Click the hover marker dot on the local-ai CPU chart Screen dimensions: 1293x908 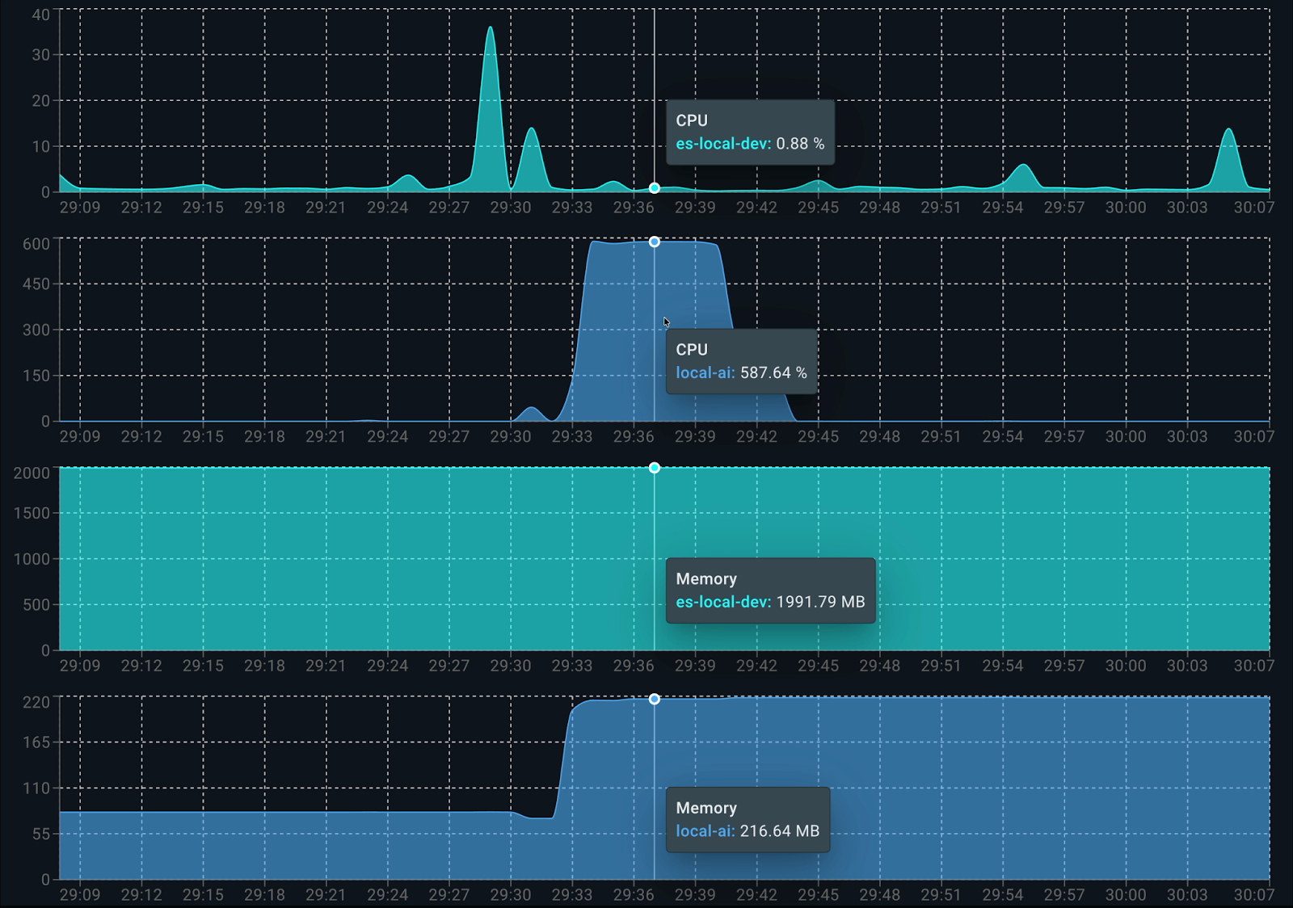655,242
